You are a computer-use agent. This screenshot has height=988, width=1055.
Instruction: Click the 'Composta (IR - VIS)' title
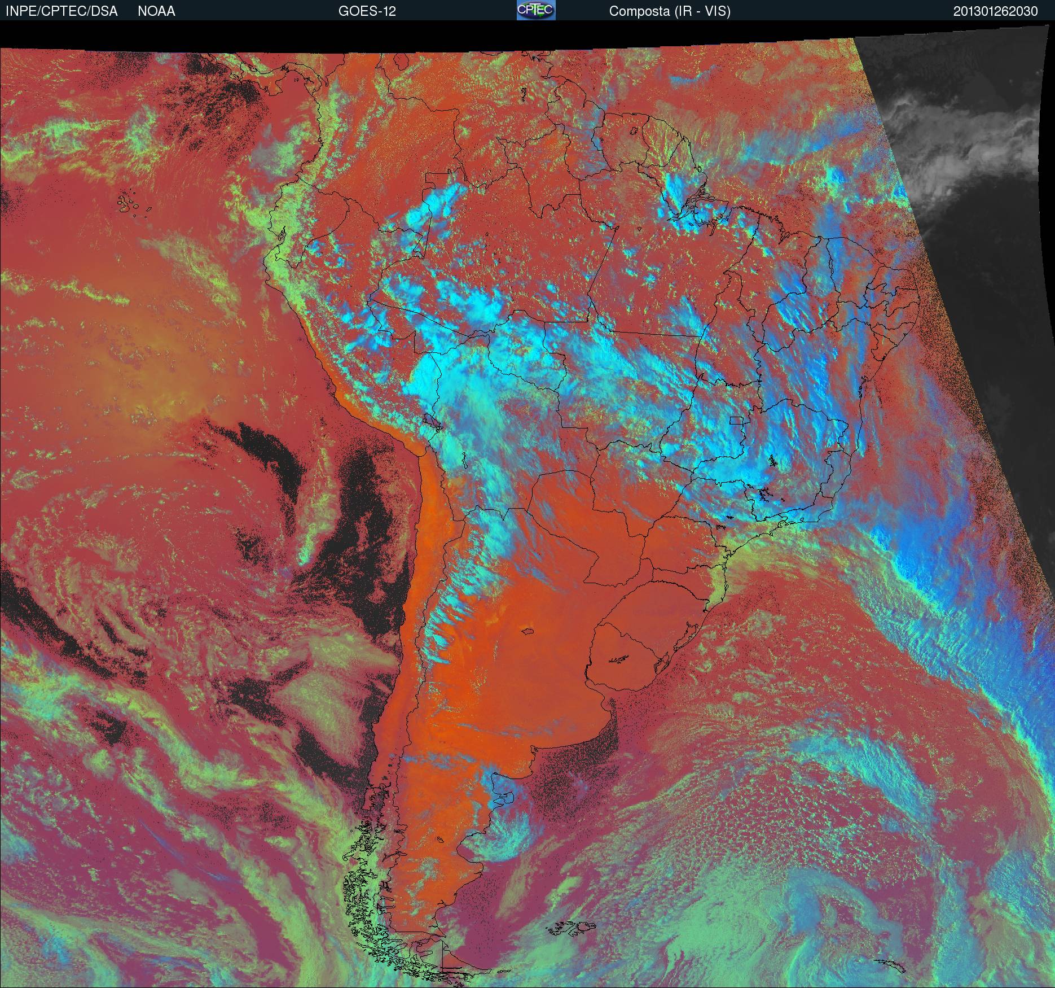[670, 11]
